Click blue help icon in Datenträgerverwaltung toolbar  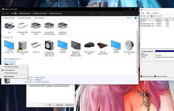pos(152,16)
